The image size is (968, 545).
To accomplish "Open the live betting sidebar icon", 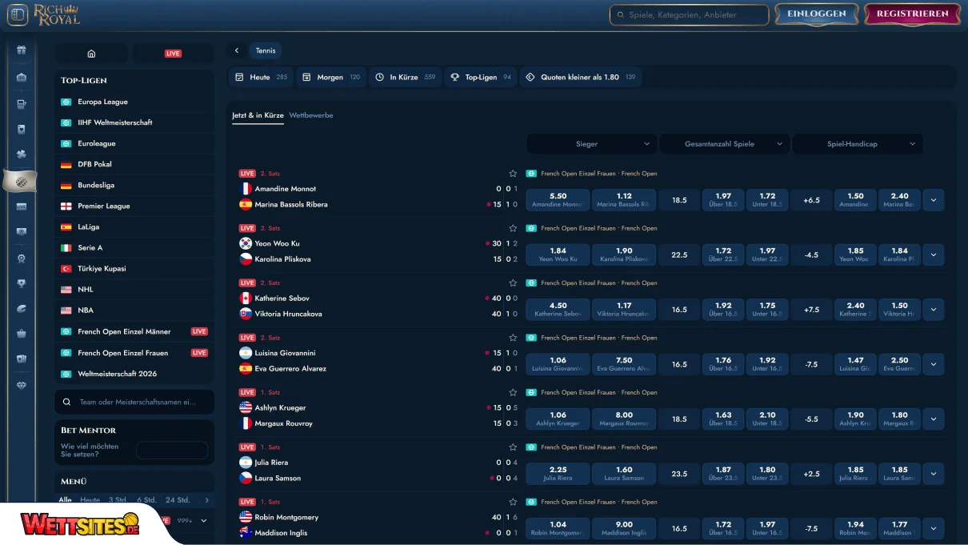I will click(21, 206).
